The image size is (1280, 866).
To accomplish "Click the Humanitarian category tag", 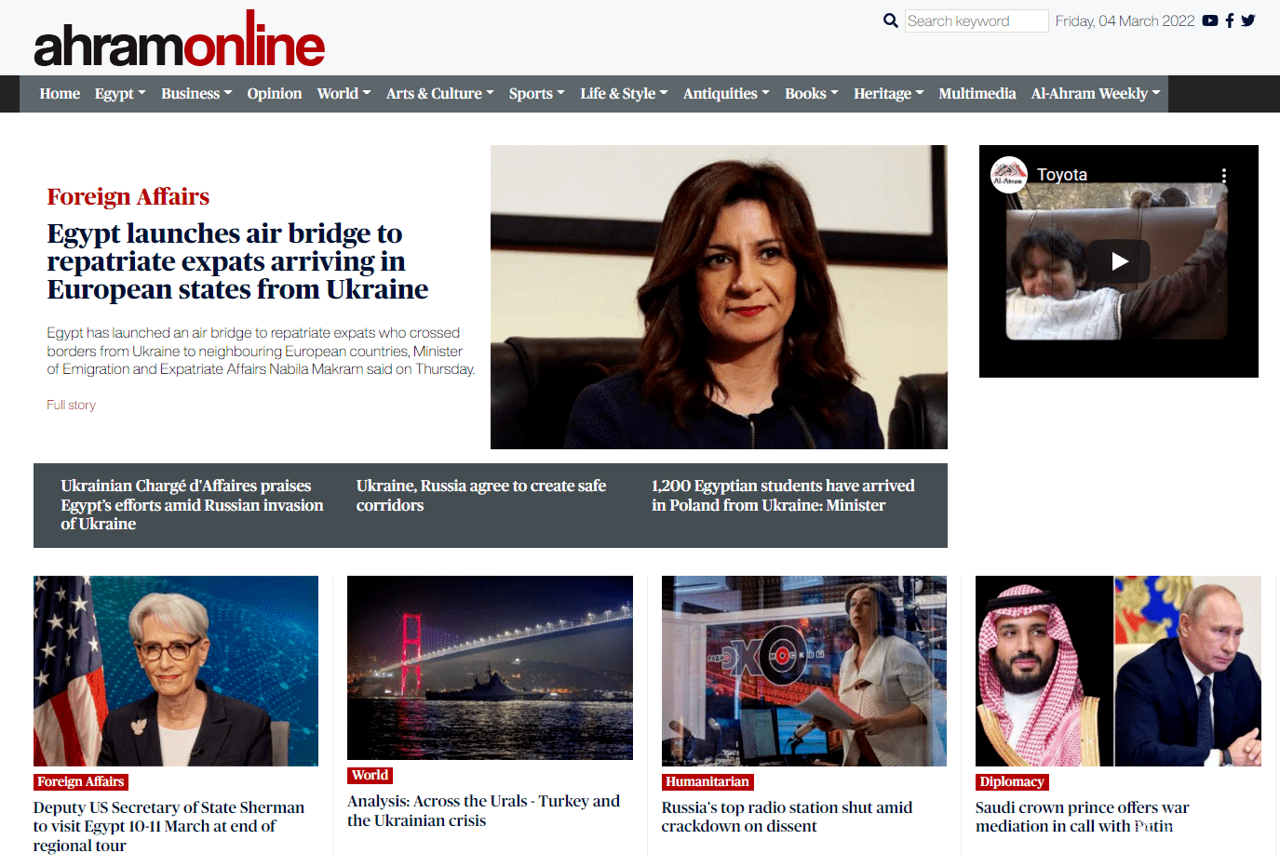I will (x=707, y=782).
